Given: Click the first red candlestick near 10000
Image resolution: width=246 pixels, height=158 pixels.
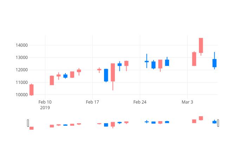Looking at the screenshot, I should point(32,90).
